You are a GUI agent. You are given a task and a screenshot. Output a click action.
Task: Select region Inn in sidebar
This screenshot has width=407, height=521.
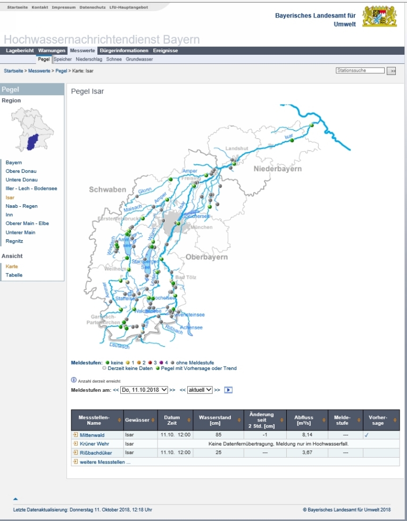coord(10,215)
